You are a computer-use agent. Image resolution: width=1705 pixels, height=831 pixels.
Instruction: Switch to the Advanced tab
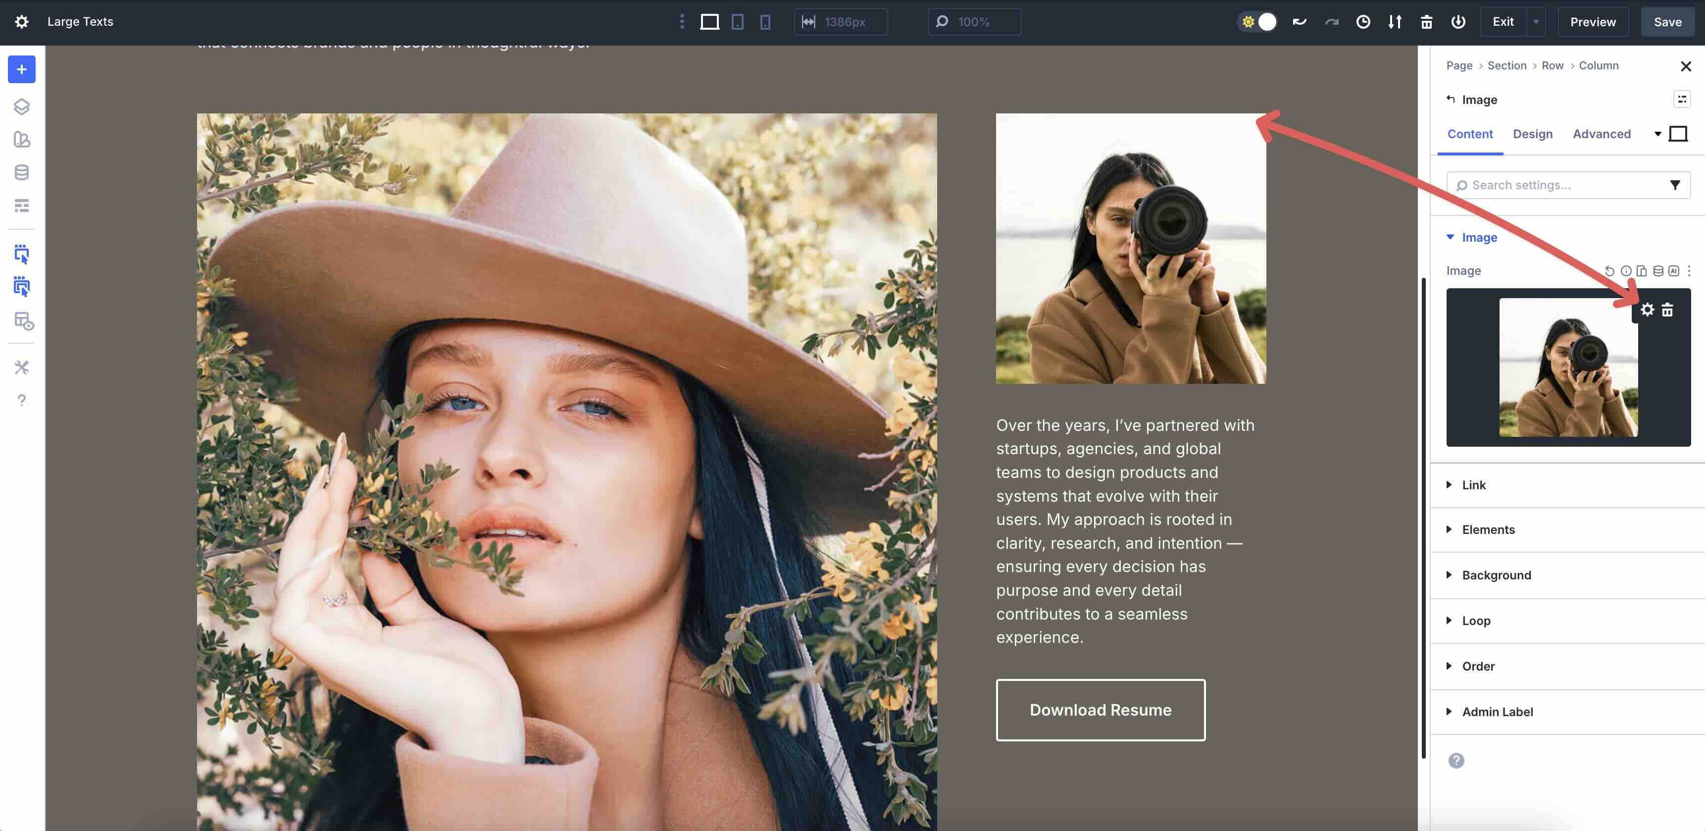[1601, 134]
